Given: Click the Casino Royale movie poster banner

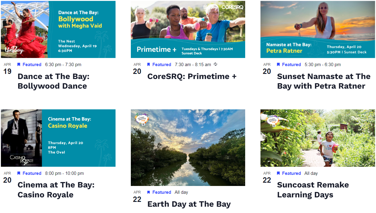Looking at the screenshot, I should pyautogui.click(x=58, y=138).
